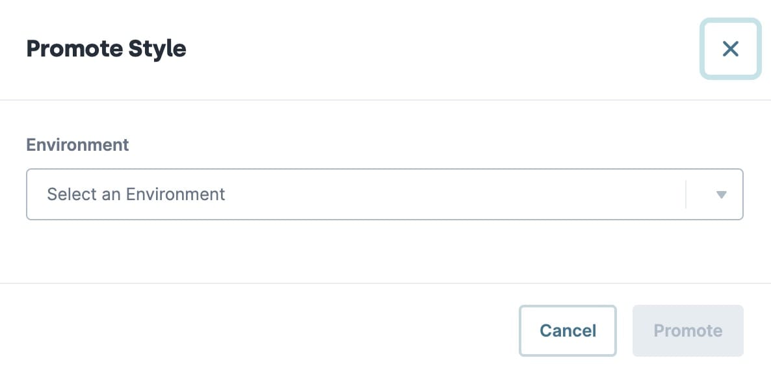Click the X icon in dialog header
Viewport: 771px width, 373px height.
(730, 49)
